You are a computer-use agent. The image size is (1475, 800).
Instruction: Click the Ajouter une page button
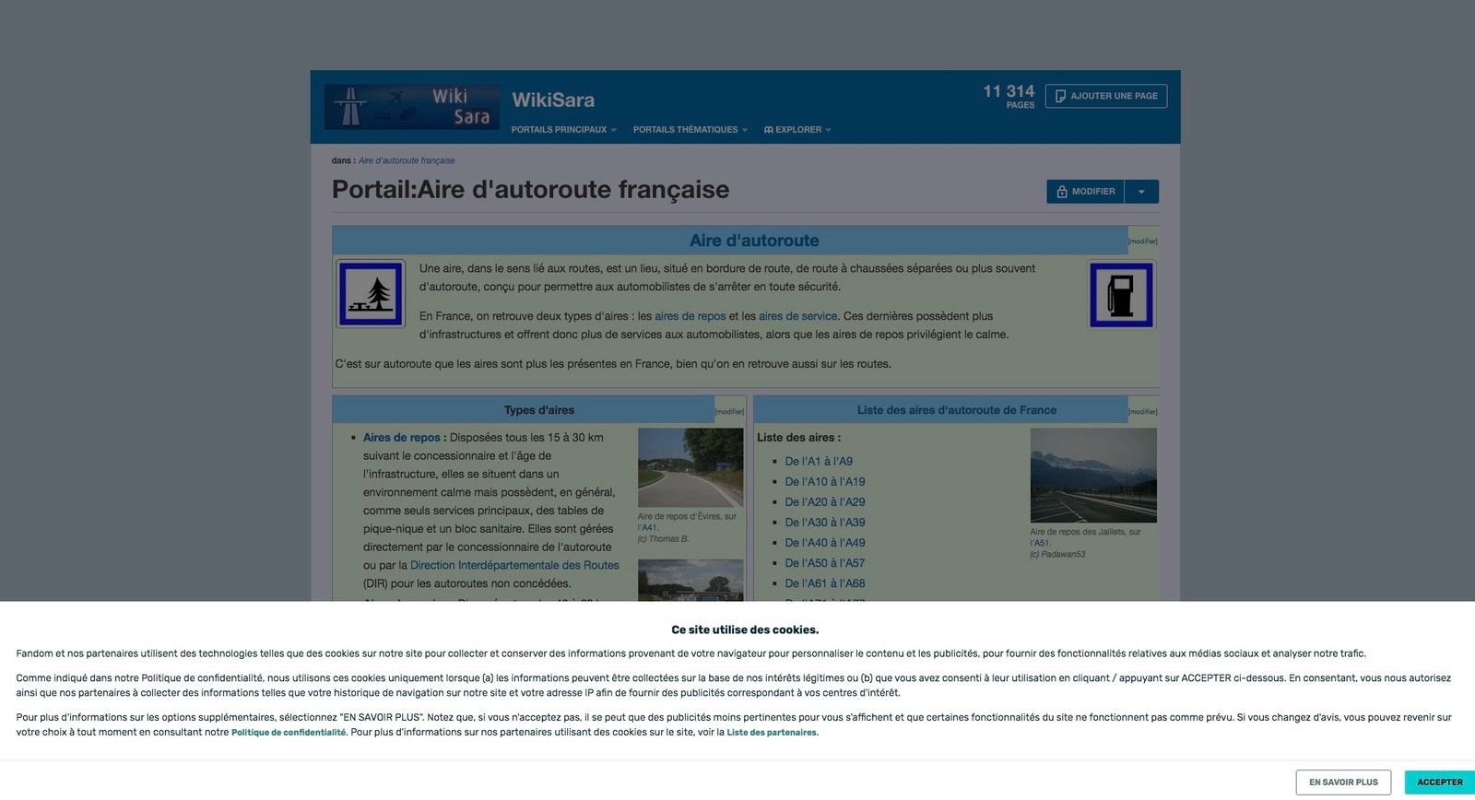pos(1105,96)
